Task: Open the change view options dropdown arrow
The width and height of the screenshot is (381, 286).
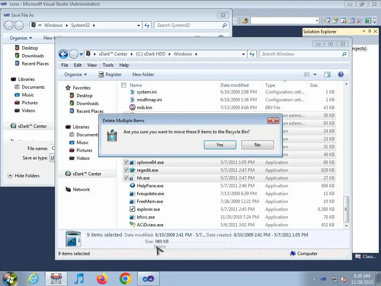Action: pos(315,74)
